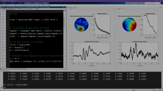The height and width of the screenshot is (91, 163).
Task: Toggle breakpoint on line 30
Action: point(5,61)
